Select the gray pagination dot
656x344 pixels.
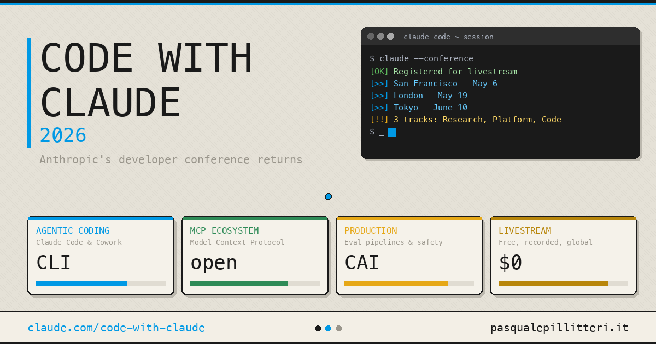pyautogui.click(x=338, y=328)
